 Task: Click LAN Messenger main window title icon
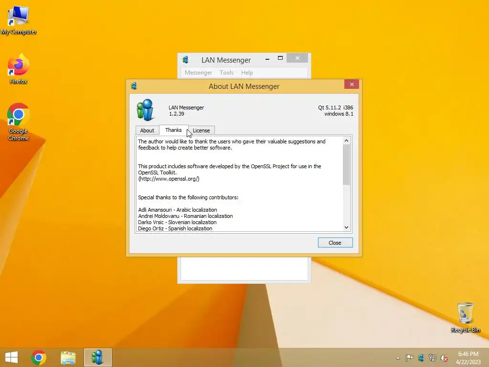click(186, 60)
